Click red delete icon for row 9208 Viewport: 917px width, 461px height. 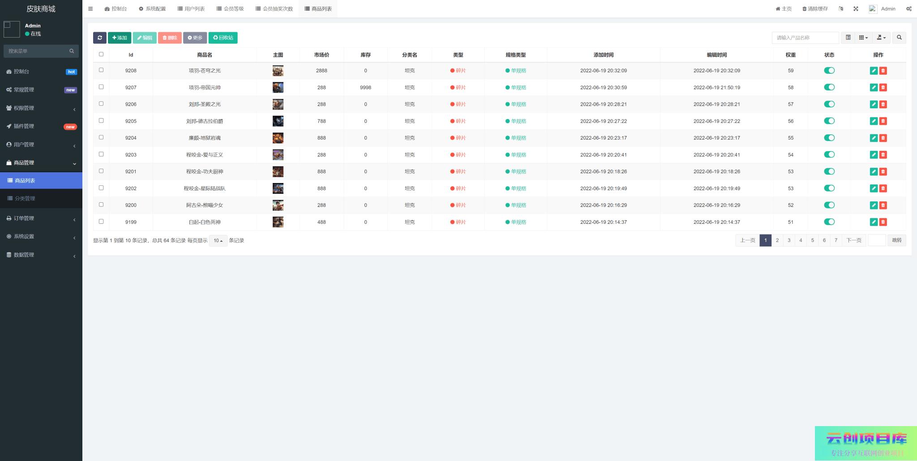pos(883,71)
